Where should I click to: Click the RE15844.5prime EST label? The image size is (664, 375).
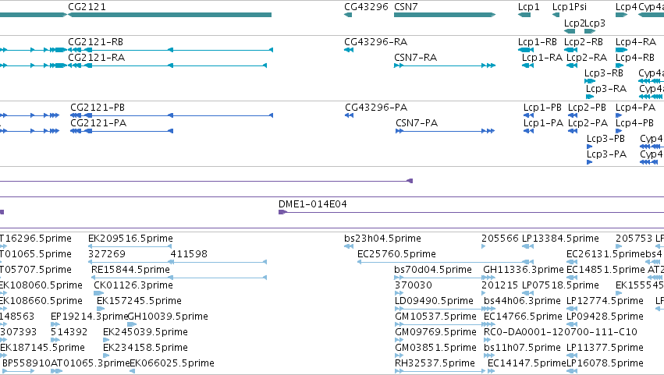pos(130,270)
